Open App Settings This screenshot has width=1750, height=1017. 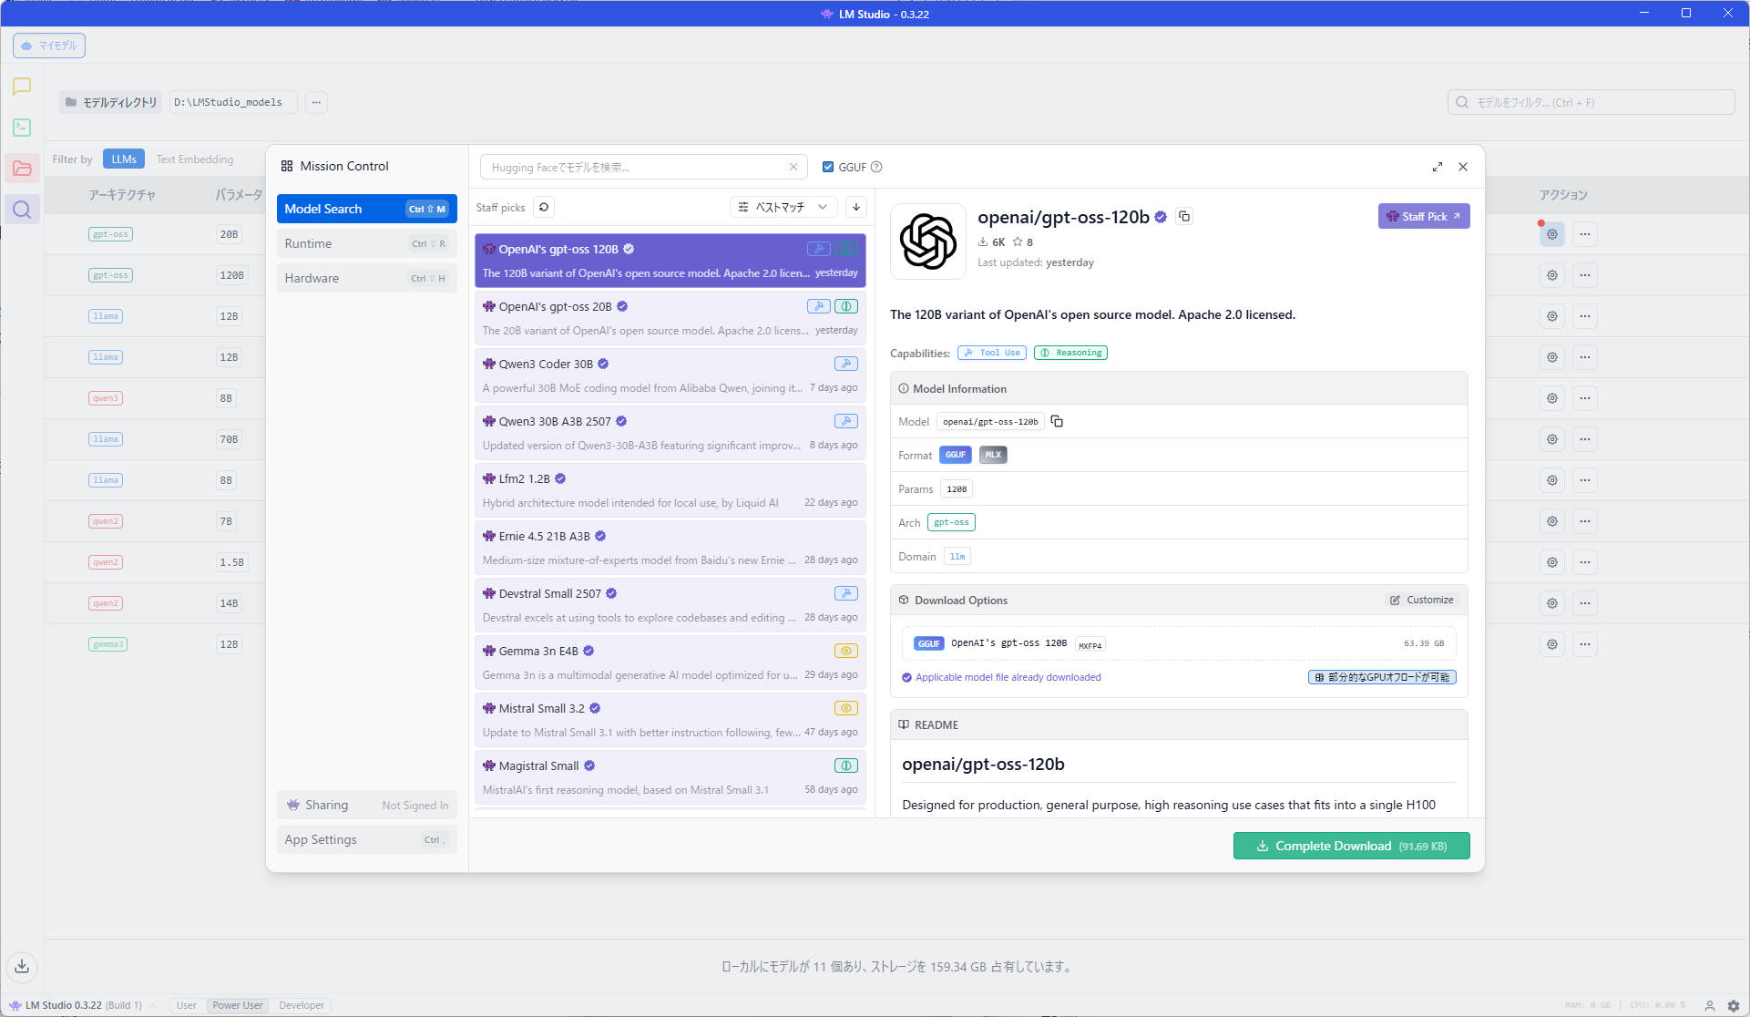click(x=366, y=839)
